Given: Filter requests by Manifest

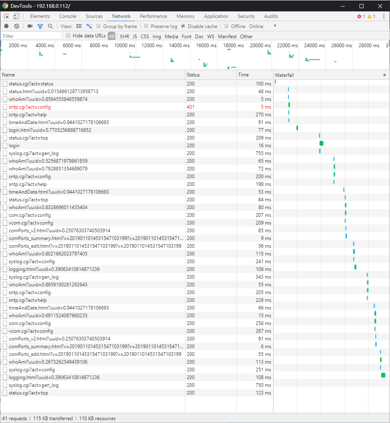Looking at the screenshot, I should 227,37.
